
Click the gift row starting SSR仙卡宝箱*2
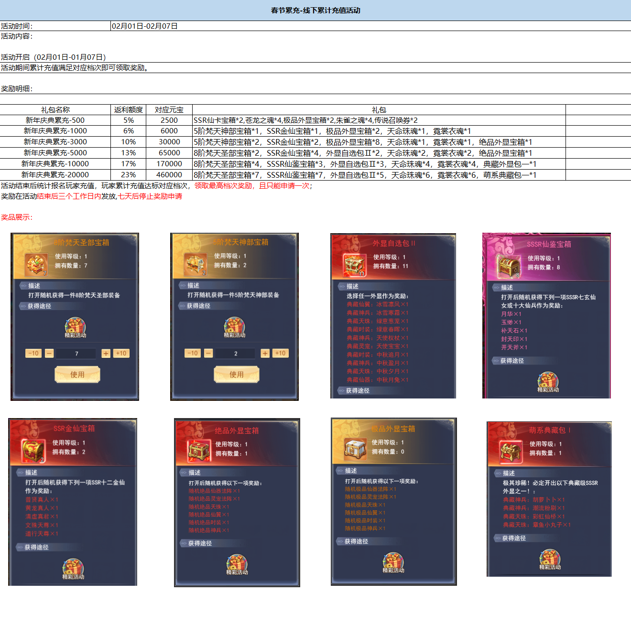379,120
